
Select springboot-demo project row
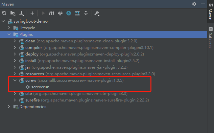coord(104,21)
